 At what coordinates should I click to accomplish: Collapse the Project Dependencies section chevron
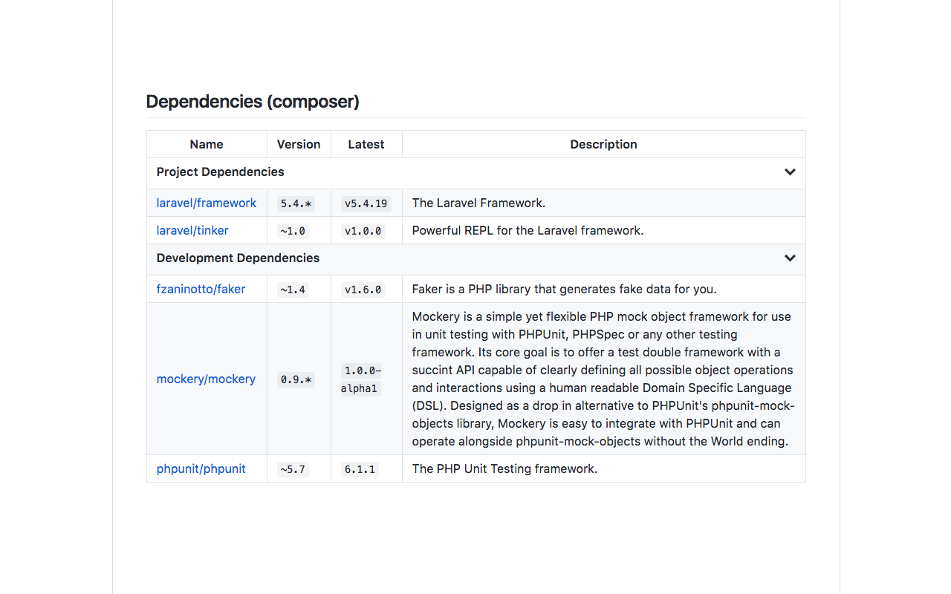pyautogui.click(x=790, y=172)
